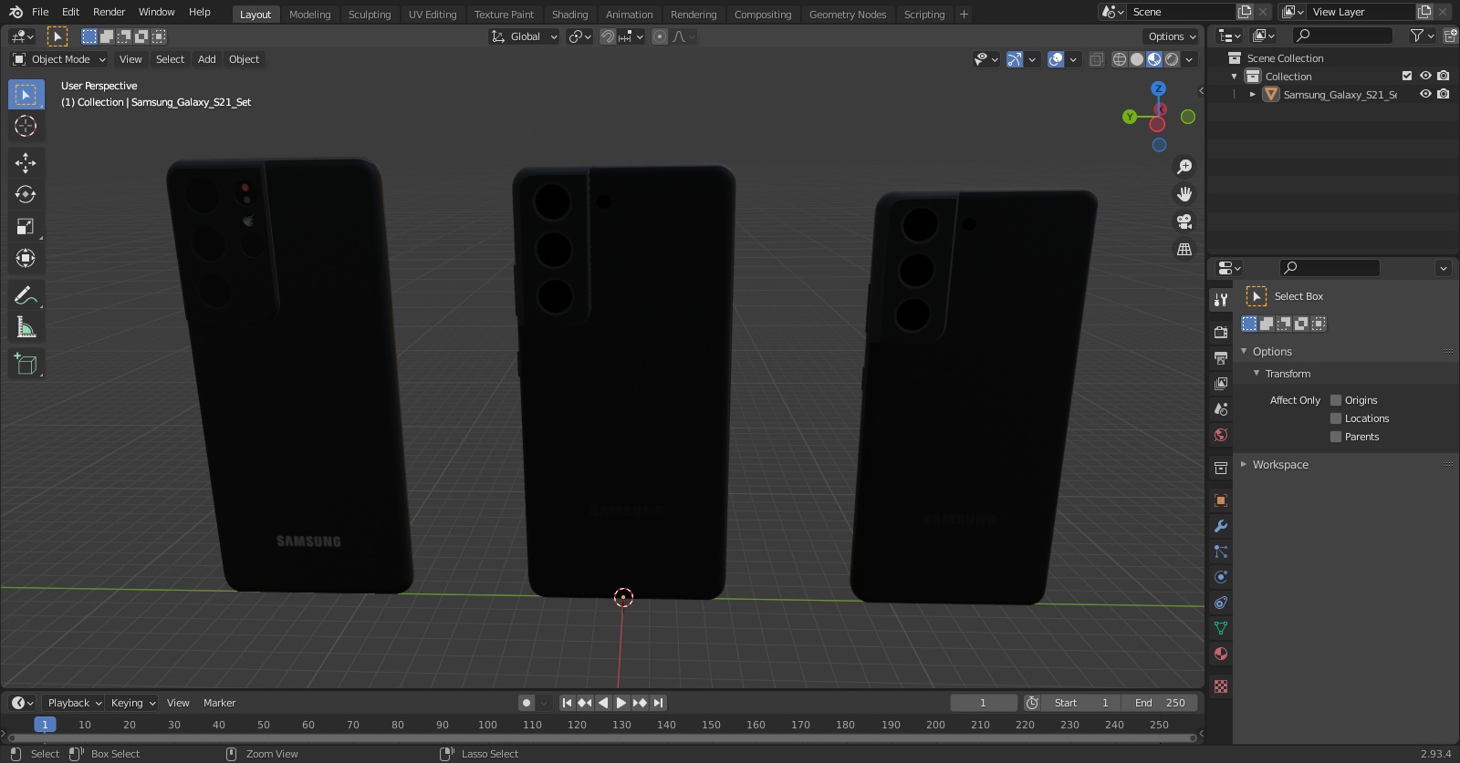Select the Measure tool
The width and height of the screenshot is (1460, 763).
click(26, 327)
